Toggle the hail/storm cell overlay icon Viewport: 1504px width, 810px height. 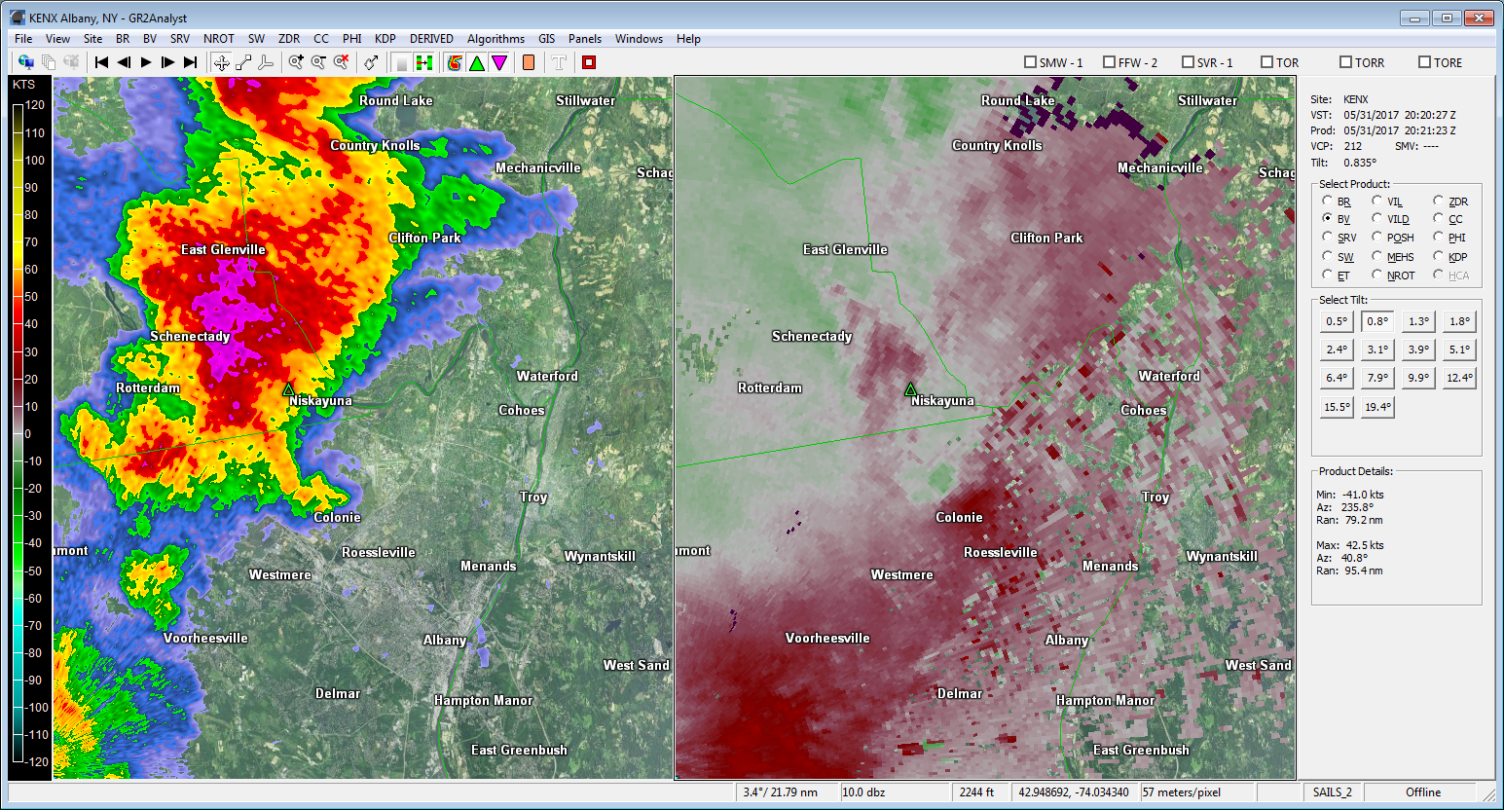tap(455, 62)
